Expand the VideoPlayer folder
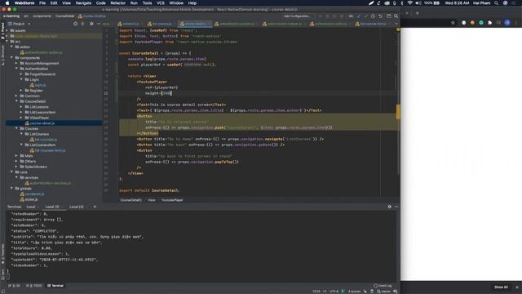Image resolution: width=522 pixels, height=294 pixels. pyautogui.click(x=21, y=118)
